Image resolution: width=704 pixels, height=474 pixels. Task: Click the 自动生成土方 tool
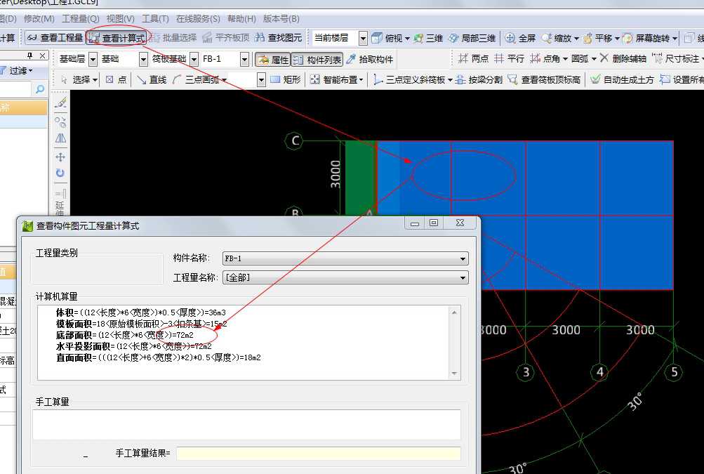(x=622, y=79)
